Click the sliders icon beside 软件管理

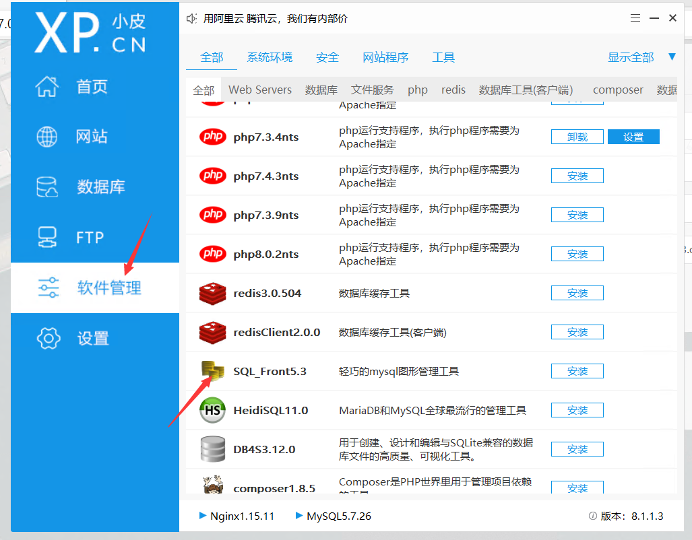(x=48, y=288)
